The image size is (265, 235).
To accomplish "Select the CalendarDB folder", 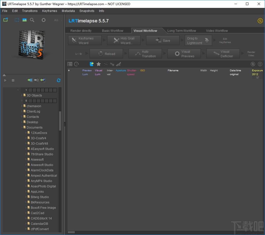I will (39, 224).
